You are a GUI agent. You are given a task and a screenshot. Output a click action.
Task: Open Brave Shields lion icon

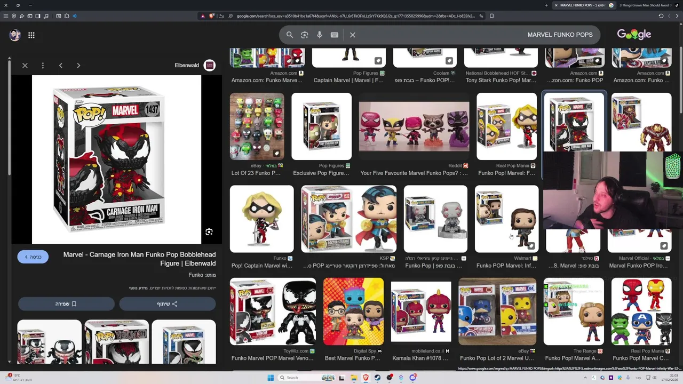coord(212,16)
